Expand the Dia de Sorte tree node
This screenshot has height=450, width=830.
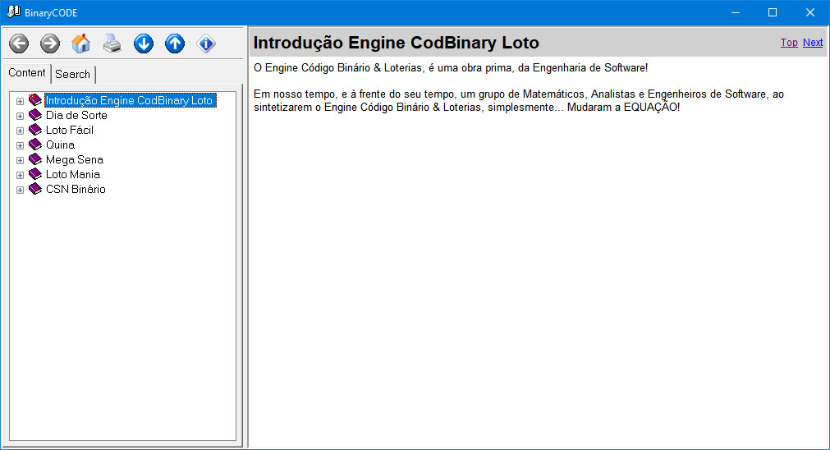[20, 116]
